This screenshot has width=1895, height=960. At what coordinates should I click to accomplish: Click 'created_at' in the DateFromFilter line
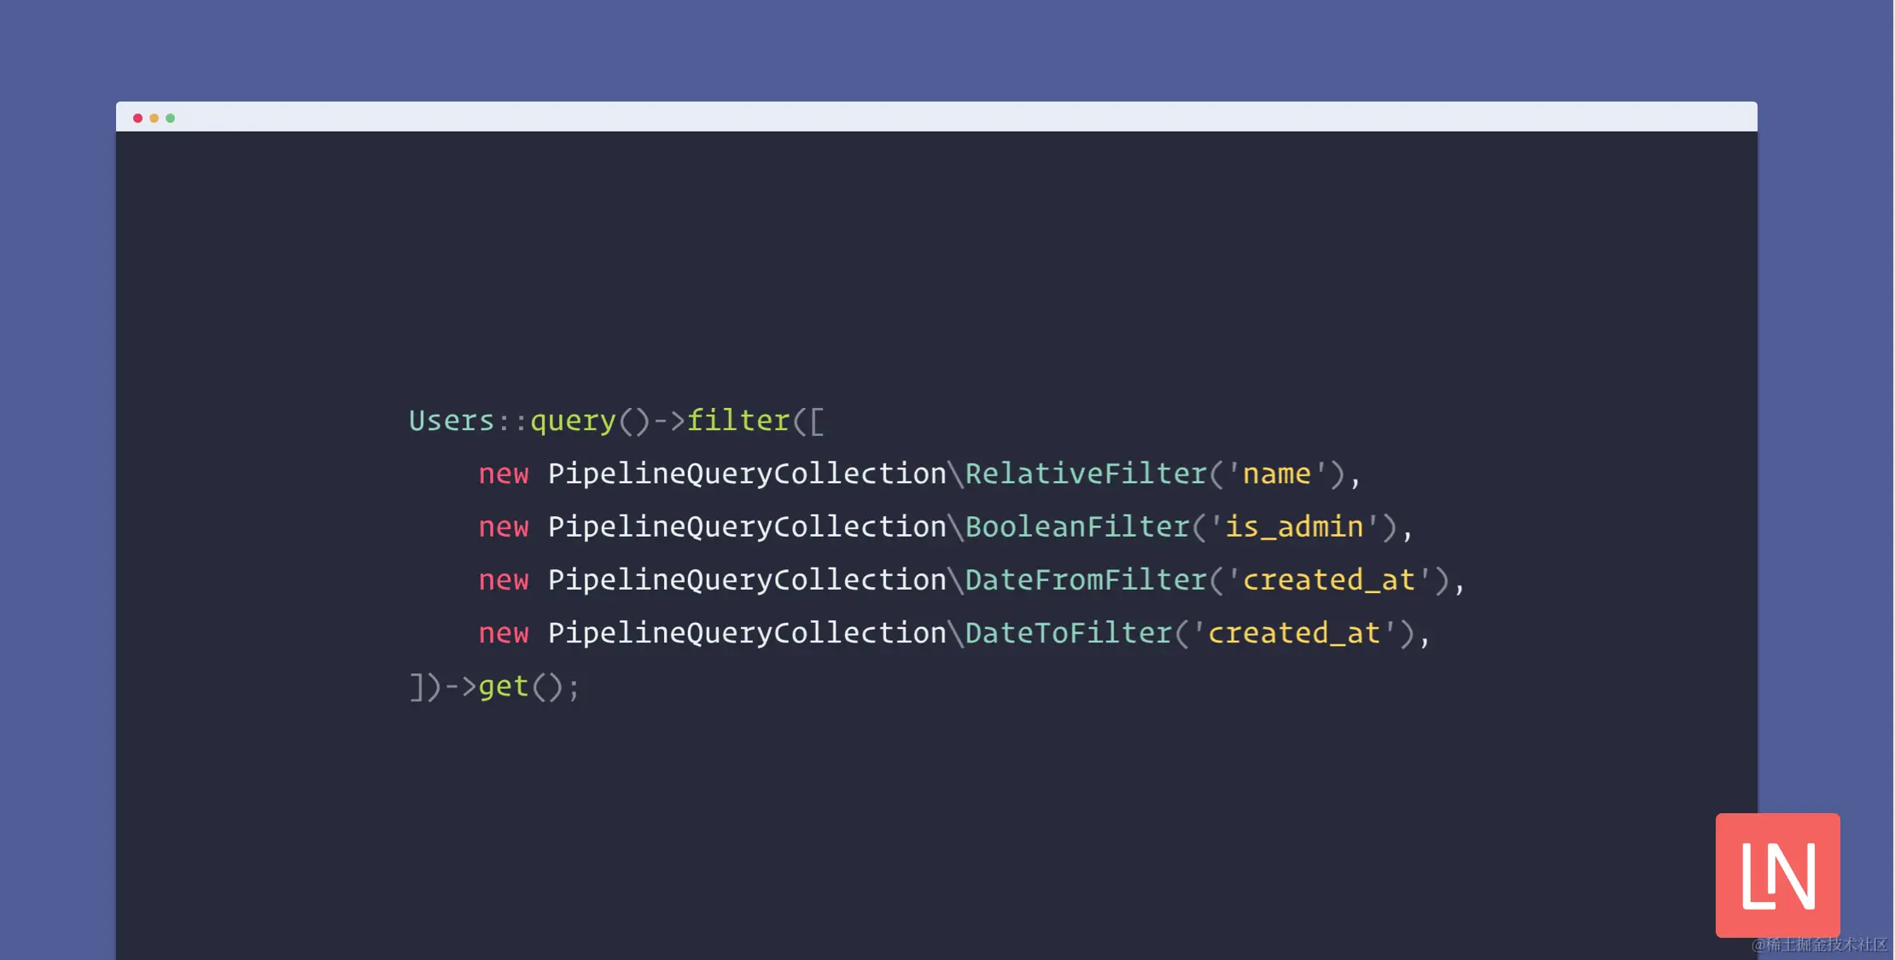1328,580
